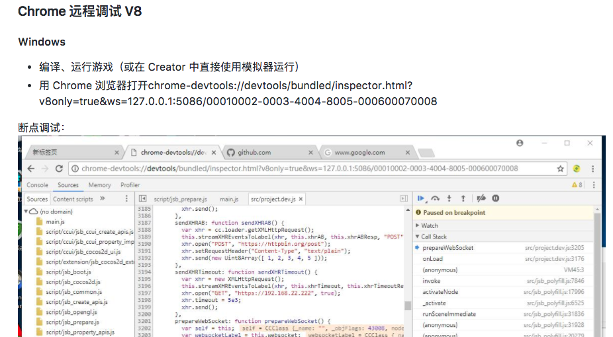This screenshot has height=337, width=613.
Task: Open the Chrome user profile icon
Action: tap(520, 143)
